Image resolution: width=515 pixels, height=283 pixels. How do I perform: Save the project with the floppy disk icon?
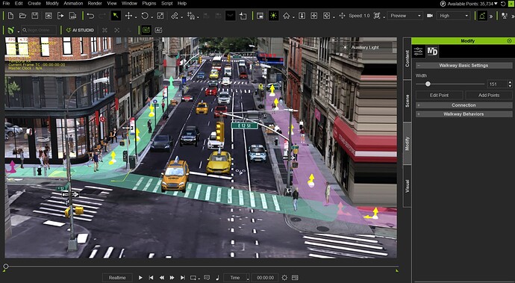coord(34,16)
